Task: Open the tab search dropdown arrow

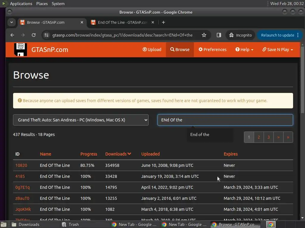Action: (12, 22)
